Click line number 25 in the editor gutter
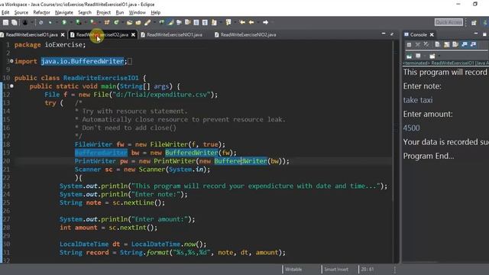 coord(6,202)
